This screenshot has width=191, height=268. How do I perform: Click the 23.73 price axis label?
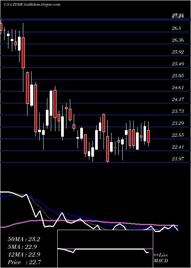pyautogui.click(x=178, y=111)
